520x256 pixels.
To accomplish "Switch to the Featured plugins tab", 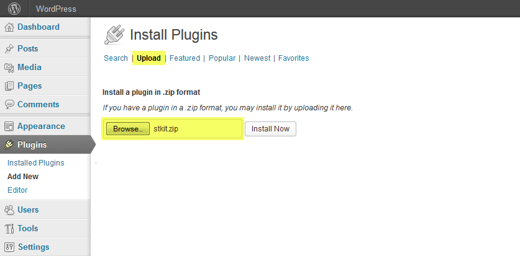I will point(185,58).
